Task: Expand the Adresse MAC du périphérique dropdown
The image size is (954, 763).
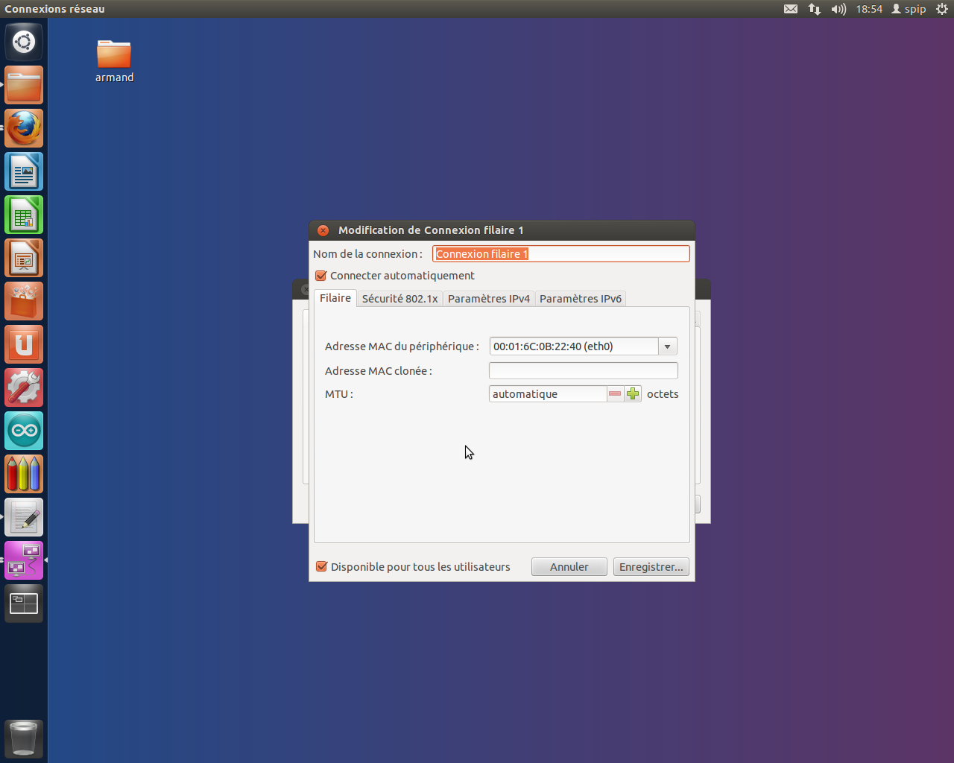Action: point(667,346)
